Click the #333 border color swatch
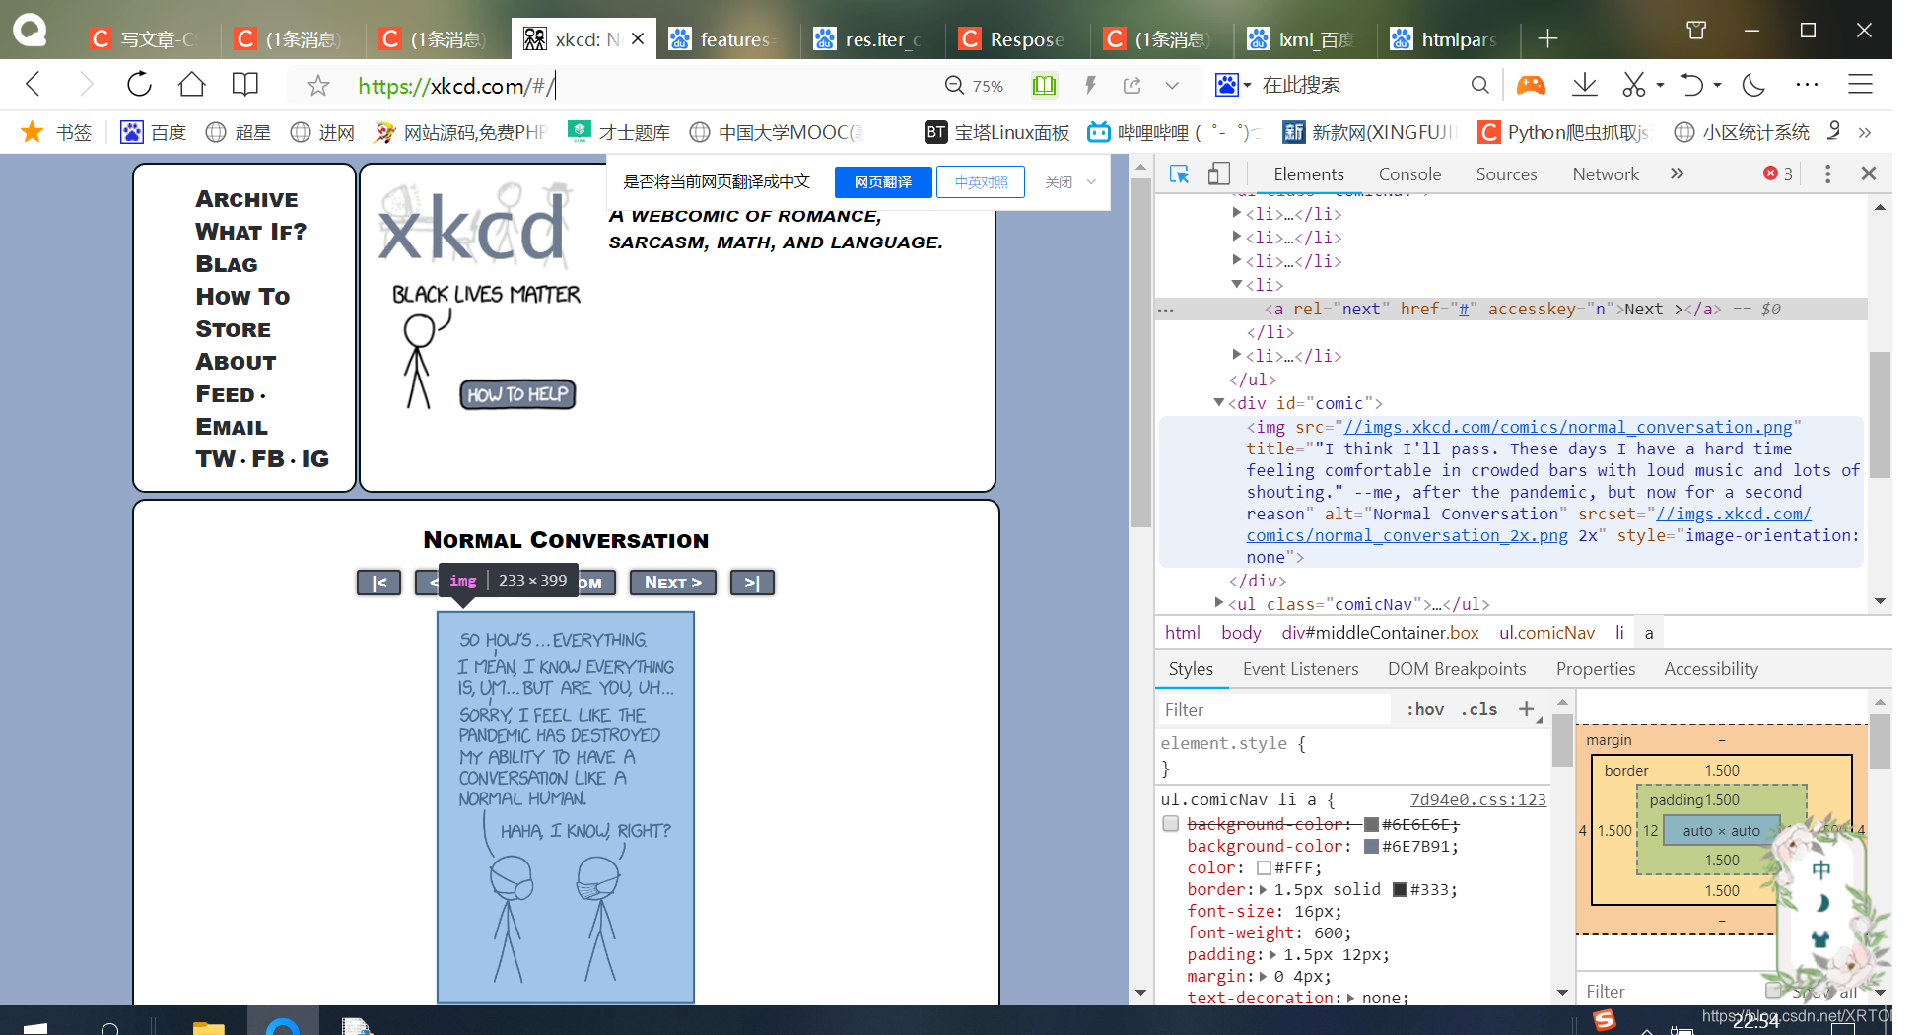Image resolution: width=1922 pixels, height=1035 pixels. click(1400, 889)
